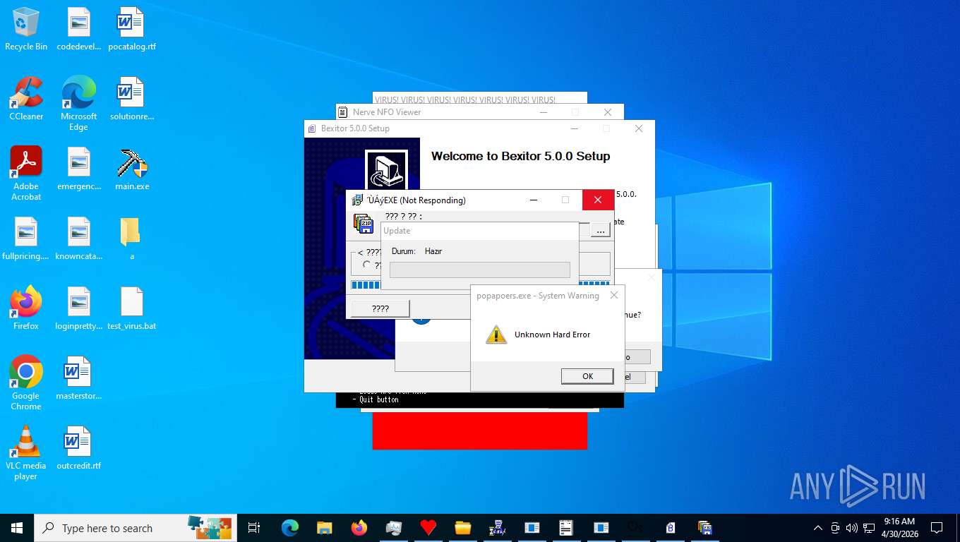This screenshot has width=960, height=542.
Task: Click the Update dialog progress bar
Action: click(x=479, y=270)
